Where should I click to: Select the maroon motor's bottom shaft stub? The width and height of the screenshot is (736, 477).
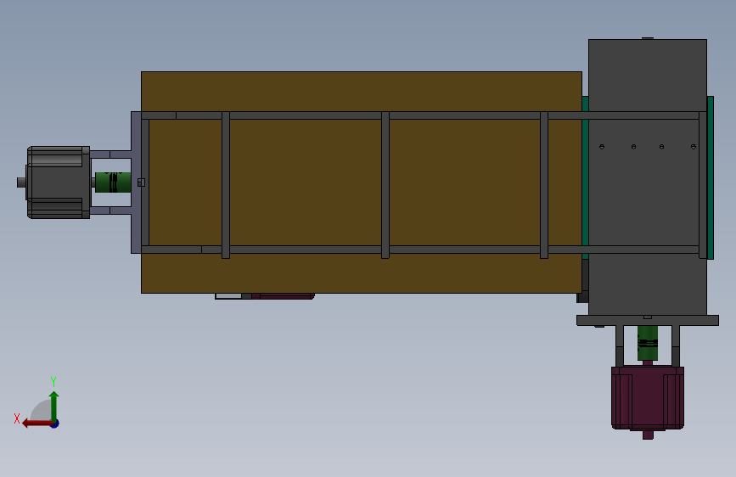648,435
